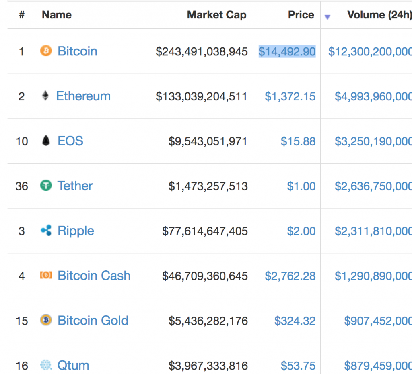Click the Tether green logo
Viewport: 412px width, 374px height.
tap(46, 186)
